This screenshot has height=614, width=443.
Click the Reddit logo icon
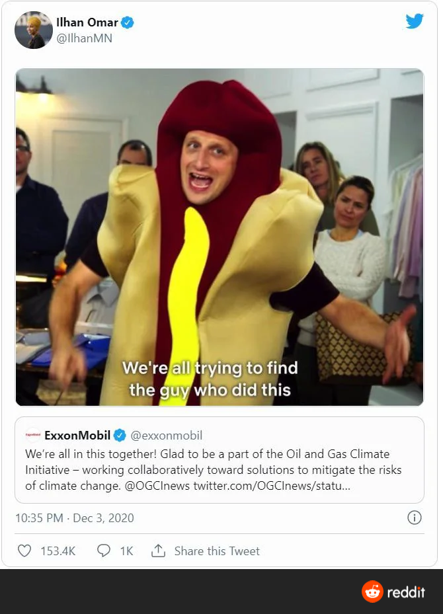tap(372, 592)
